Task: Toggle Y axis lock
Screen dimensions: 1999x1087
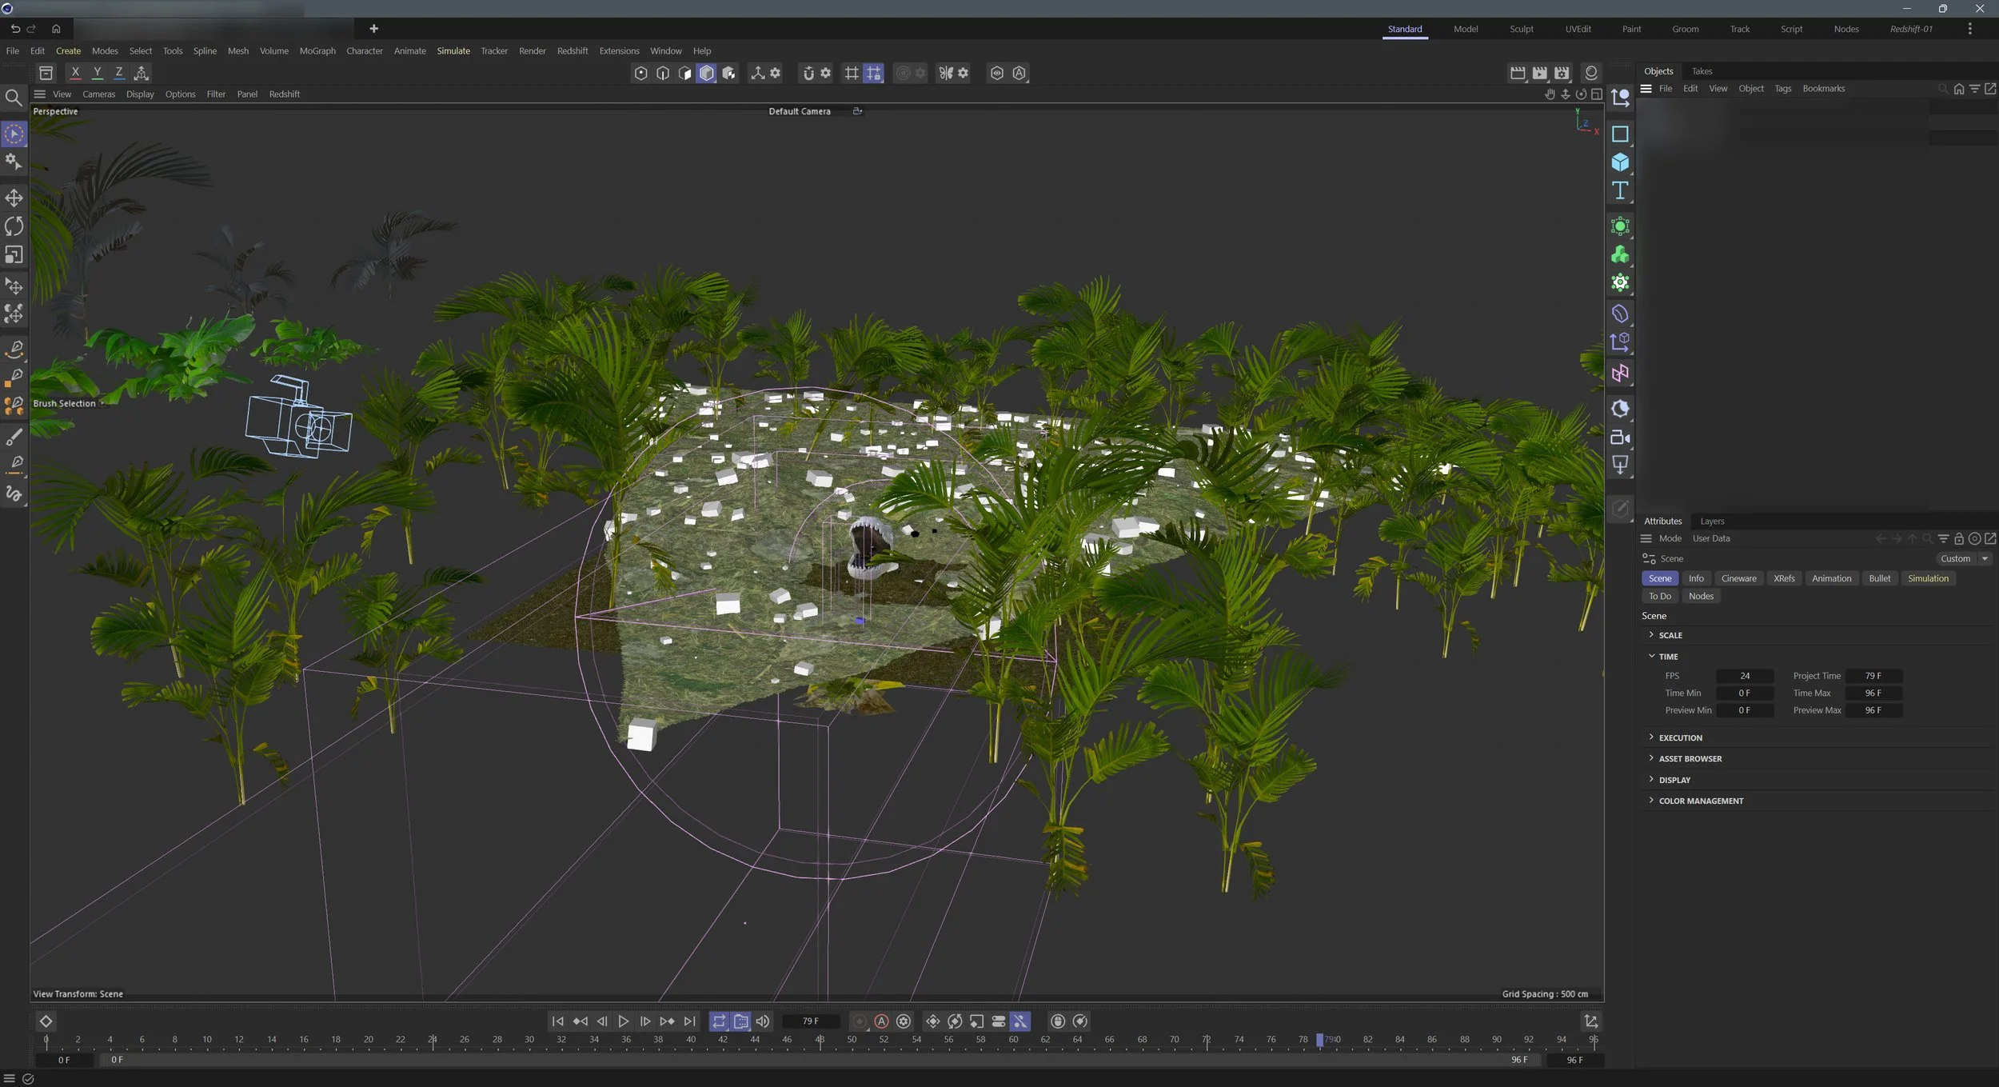Action: 97,73
